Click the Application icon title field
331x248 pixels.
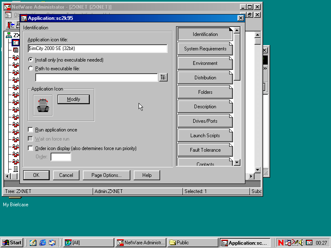coord(97,48)
